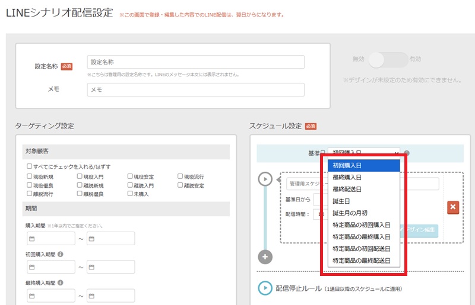Open calendar for 購入期間 end date
Viewport: 475px width, 305px height.
click(x=92, y=239)
